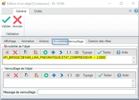Image resolution: width=139 pixels, height=100 pixels.
Task: Click the green Valider checkmark
Action: click(x=6, y=20)
